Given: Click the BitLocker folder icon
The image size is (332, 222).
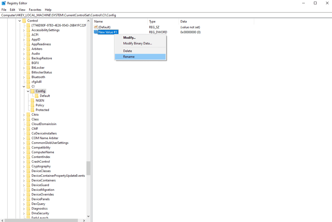Looking at the screenshot, I should click(28, 68).
